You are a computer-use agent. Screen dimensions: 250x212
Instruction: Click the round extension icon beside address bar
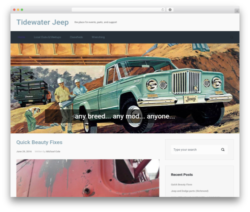pos(170,10)
